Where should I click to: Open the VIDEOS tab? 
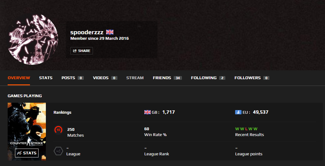coord(105,78)
